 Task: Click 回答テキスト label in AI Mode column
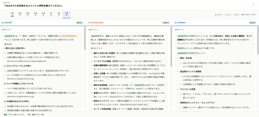click(180, 30)
